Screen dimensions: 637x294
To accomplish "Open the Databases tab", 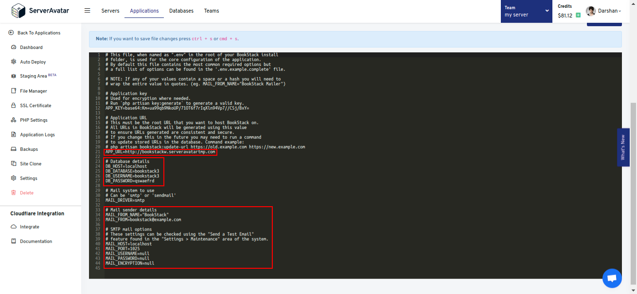I will [x=181, y=11].
